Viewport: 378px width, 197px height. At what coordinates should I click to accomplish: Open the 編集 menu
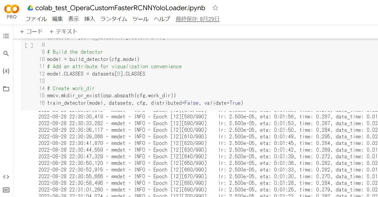tap(57, 19)
